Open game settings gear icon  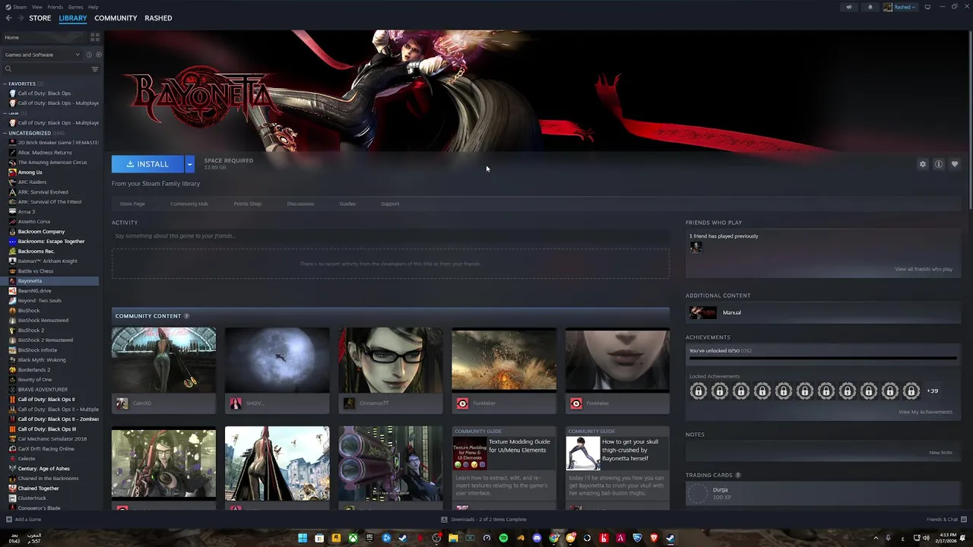923,164
